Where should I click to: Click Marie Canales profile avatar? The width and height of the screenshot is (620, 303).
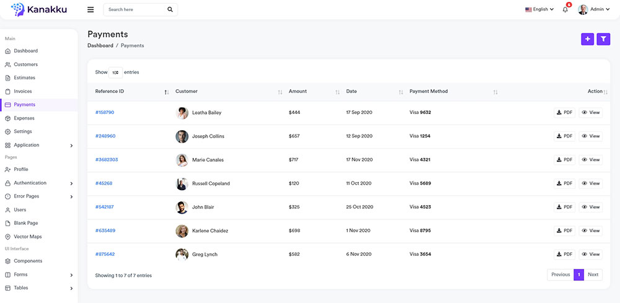(x=182, y=160)
